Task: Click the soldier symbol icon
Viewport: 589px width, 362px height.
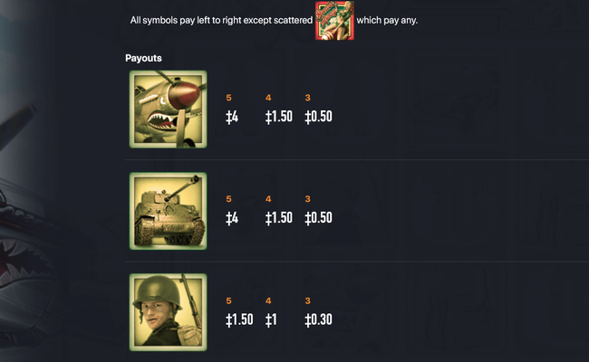Action: tap(168, 312)
